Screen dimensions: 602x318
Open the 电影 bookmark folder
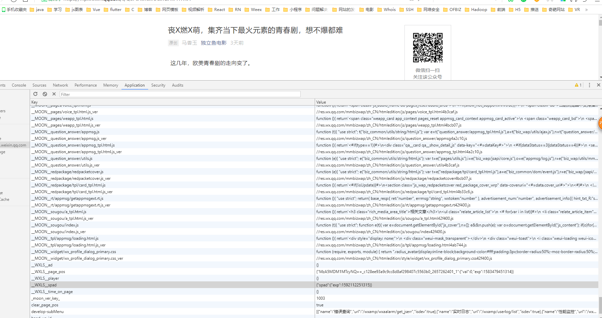pyautogui.click(x=366, y=10)
